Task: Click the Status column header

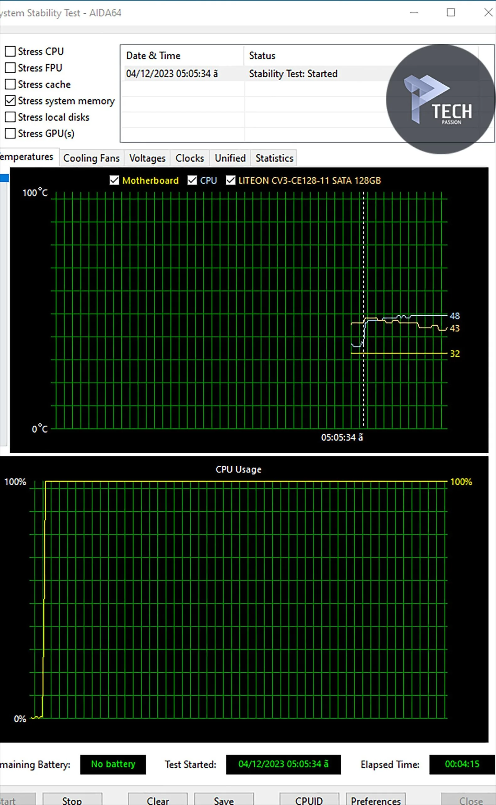Action: point(262,55)
